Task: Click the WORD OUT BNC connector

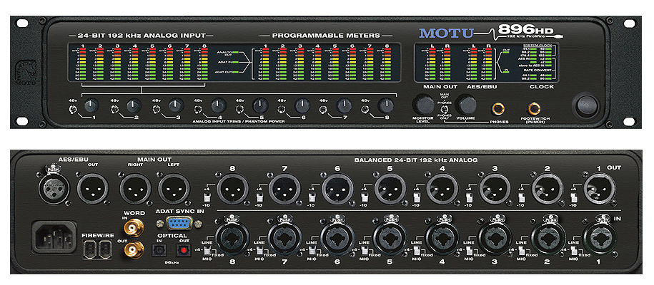Action: pyautogui.click(x=133, y=249)
